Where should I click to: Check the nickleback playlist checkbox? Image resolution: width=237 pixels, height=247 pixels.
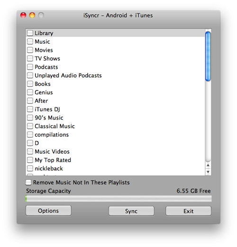(x=30, y=168)
